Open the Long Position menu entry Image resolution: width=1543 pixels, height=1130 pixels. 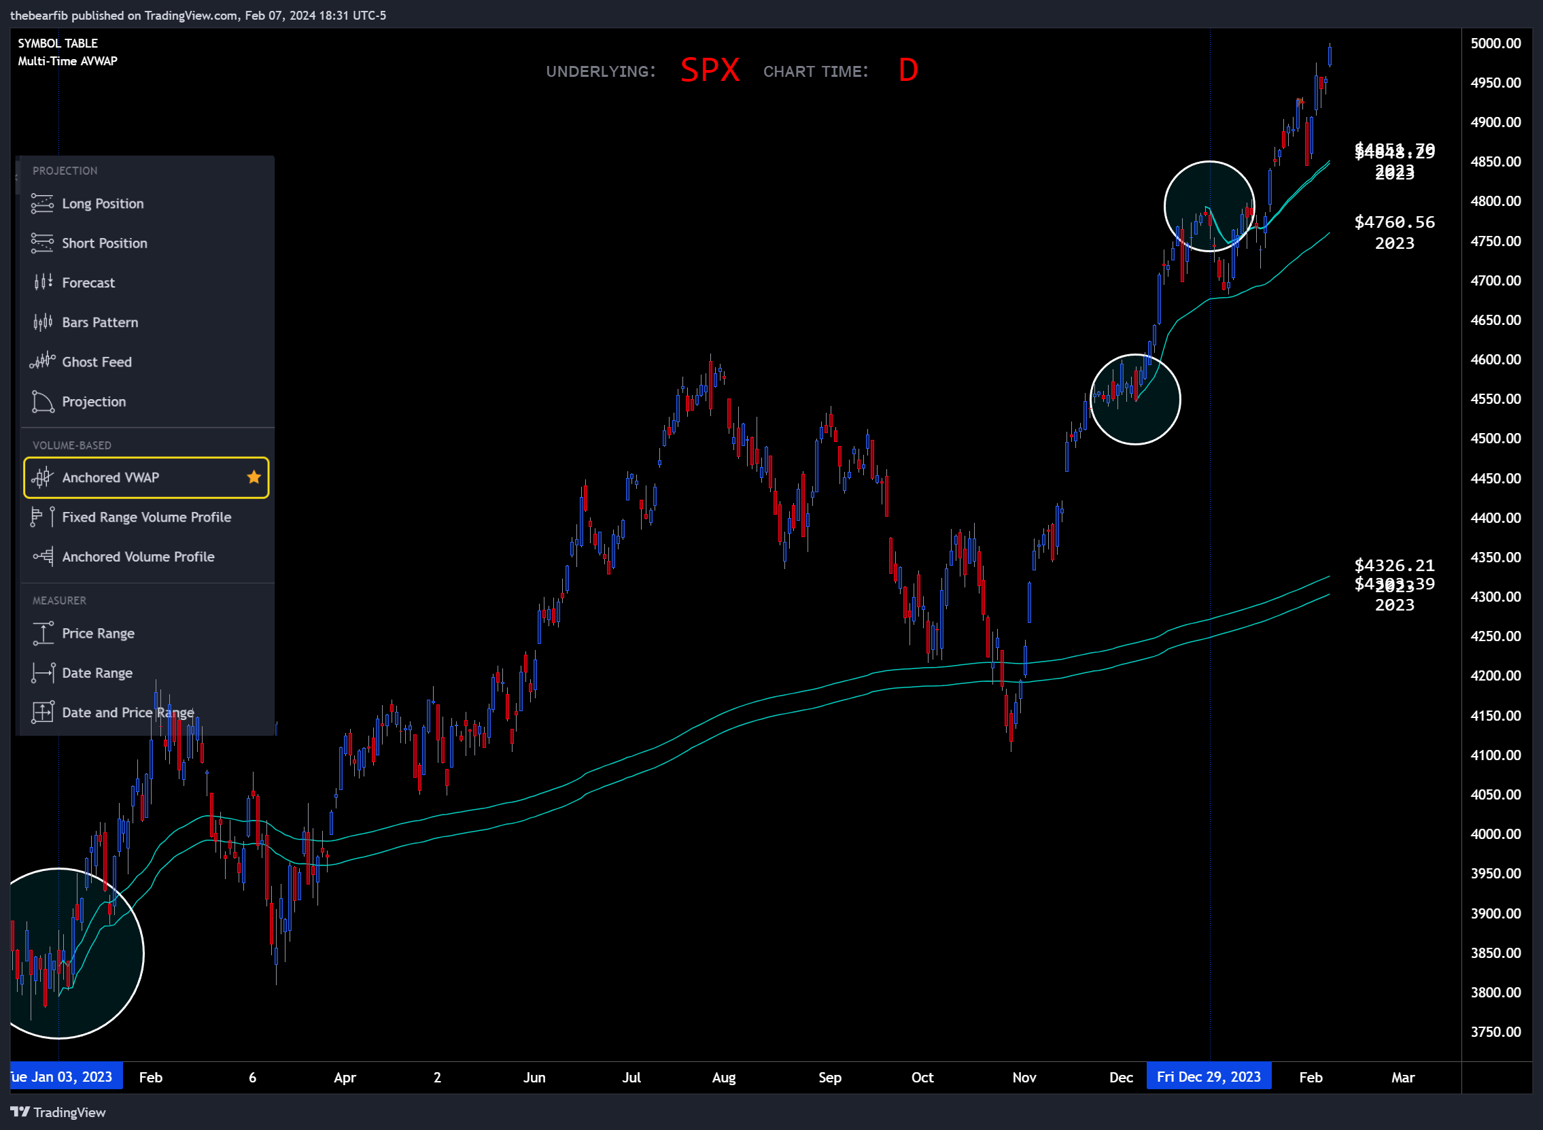pyautogui.click(x=147, y=204)
